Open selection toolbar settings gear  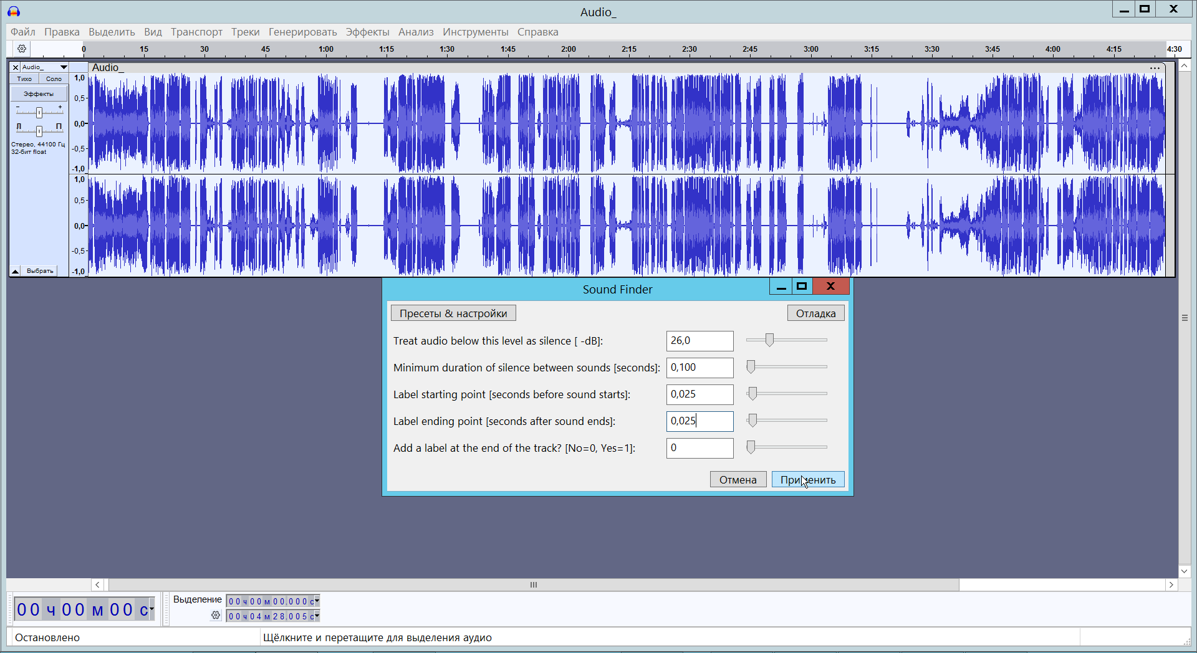(x=216, y=616)
